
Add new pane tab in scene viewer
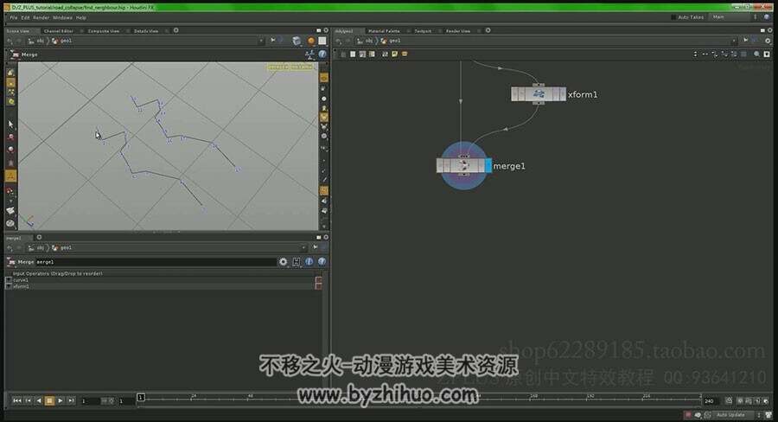(x=176, y=30)
